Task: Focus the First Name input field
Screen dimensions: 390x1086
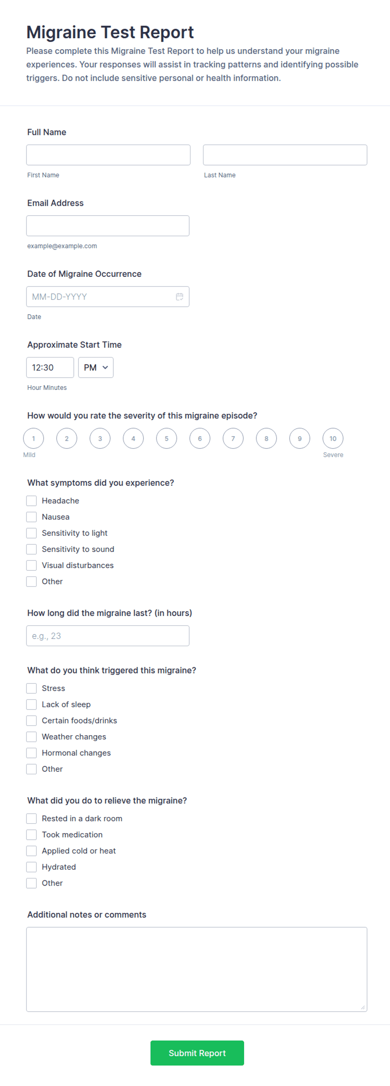Action: click(x=108, y=155)
